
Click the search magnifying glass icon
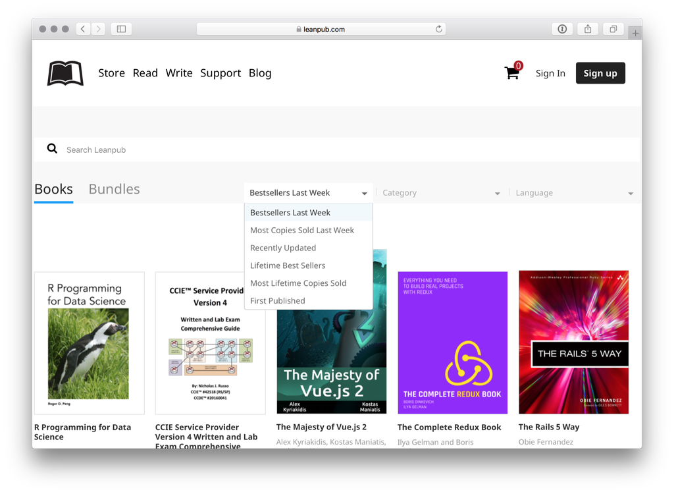pyautogui.click(x=52, y=148)
